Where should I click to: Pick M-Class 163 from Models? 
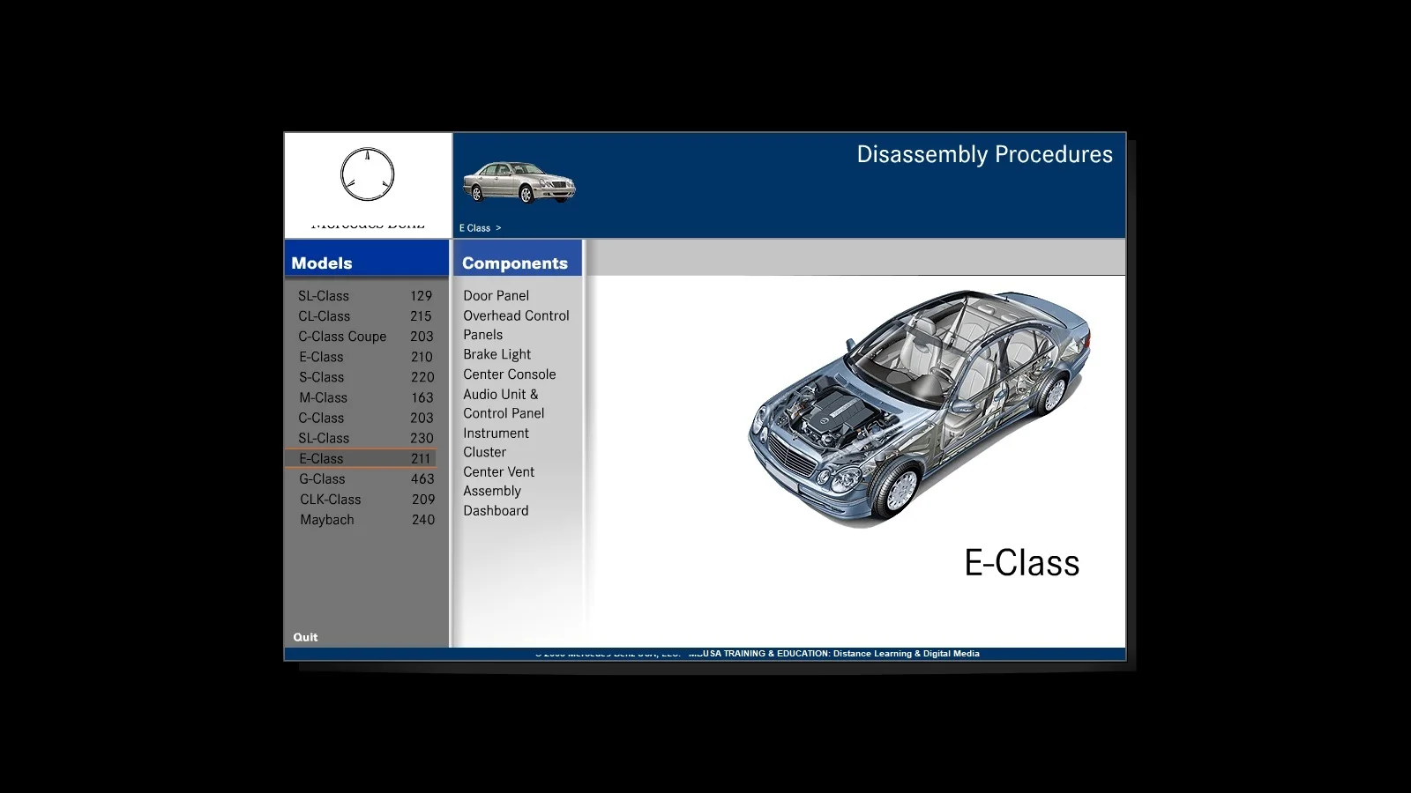[x=365, y=397]
